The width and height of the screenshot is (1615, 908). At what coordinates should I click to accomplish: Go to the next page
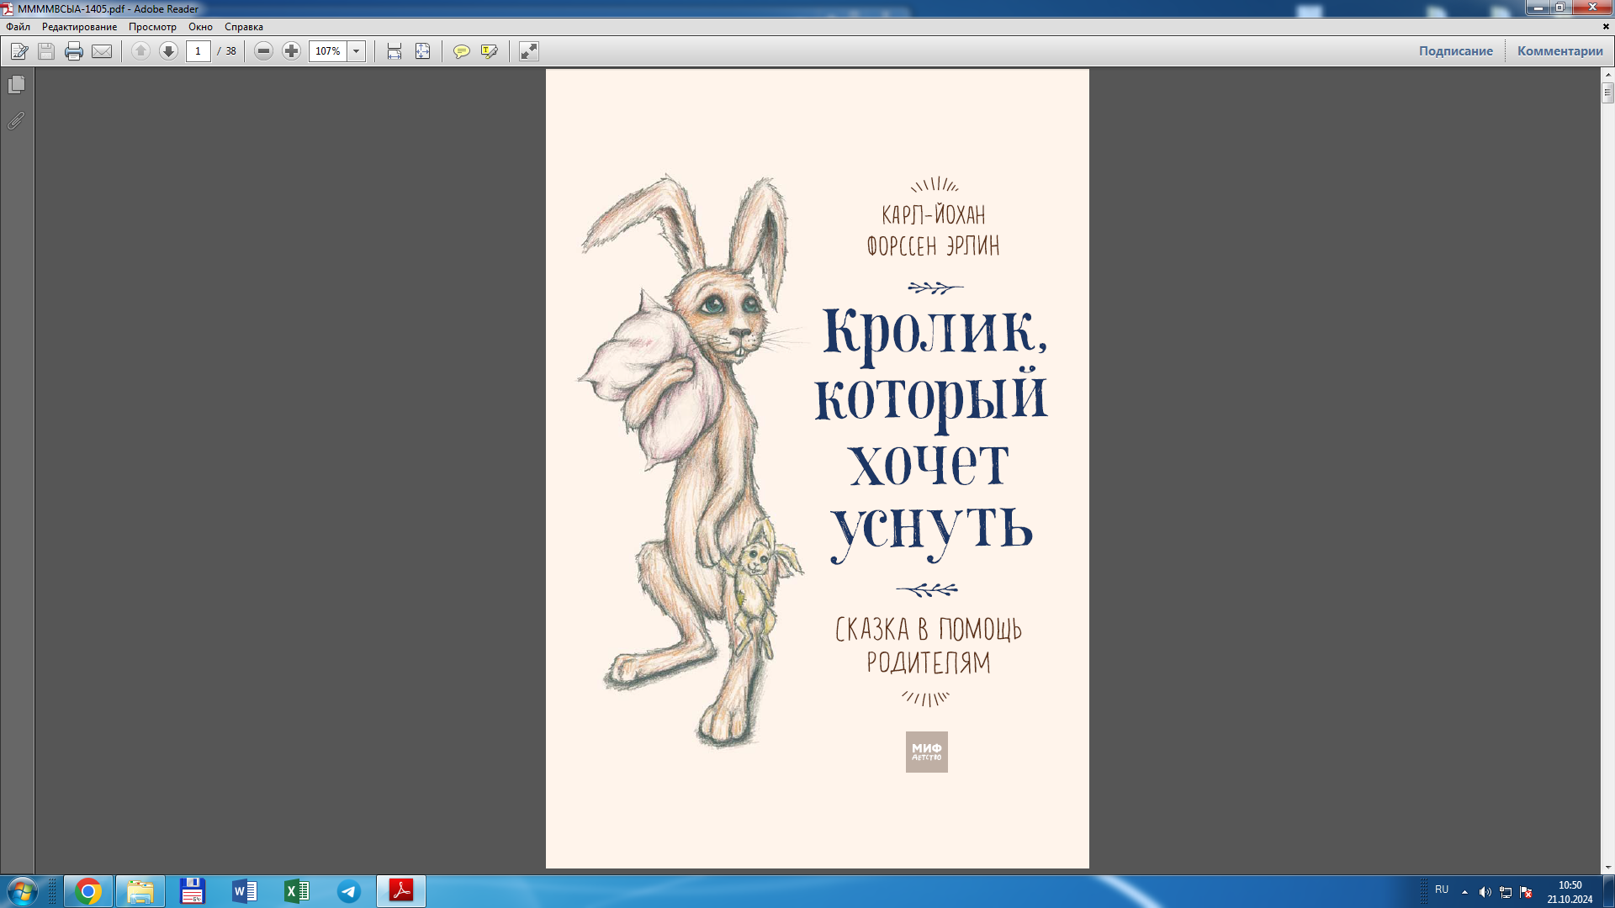pyautogui.click(x=168, y=51)
